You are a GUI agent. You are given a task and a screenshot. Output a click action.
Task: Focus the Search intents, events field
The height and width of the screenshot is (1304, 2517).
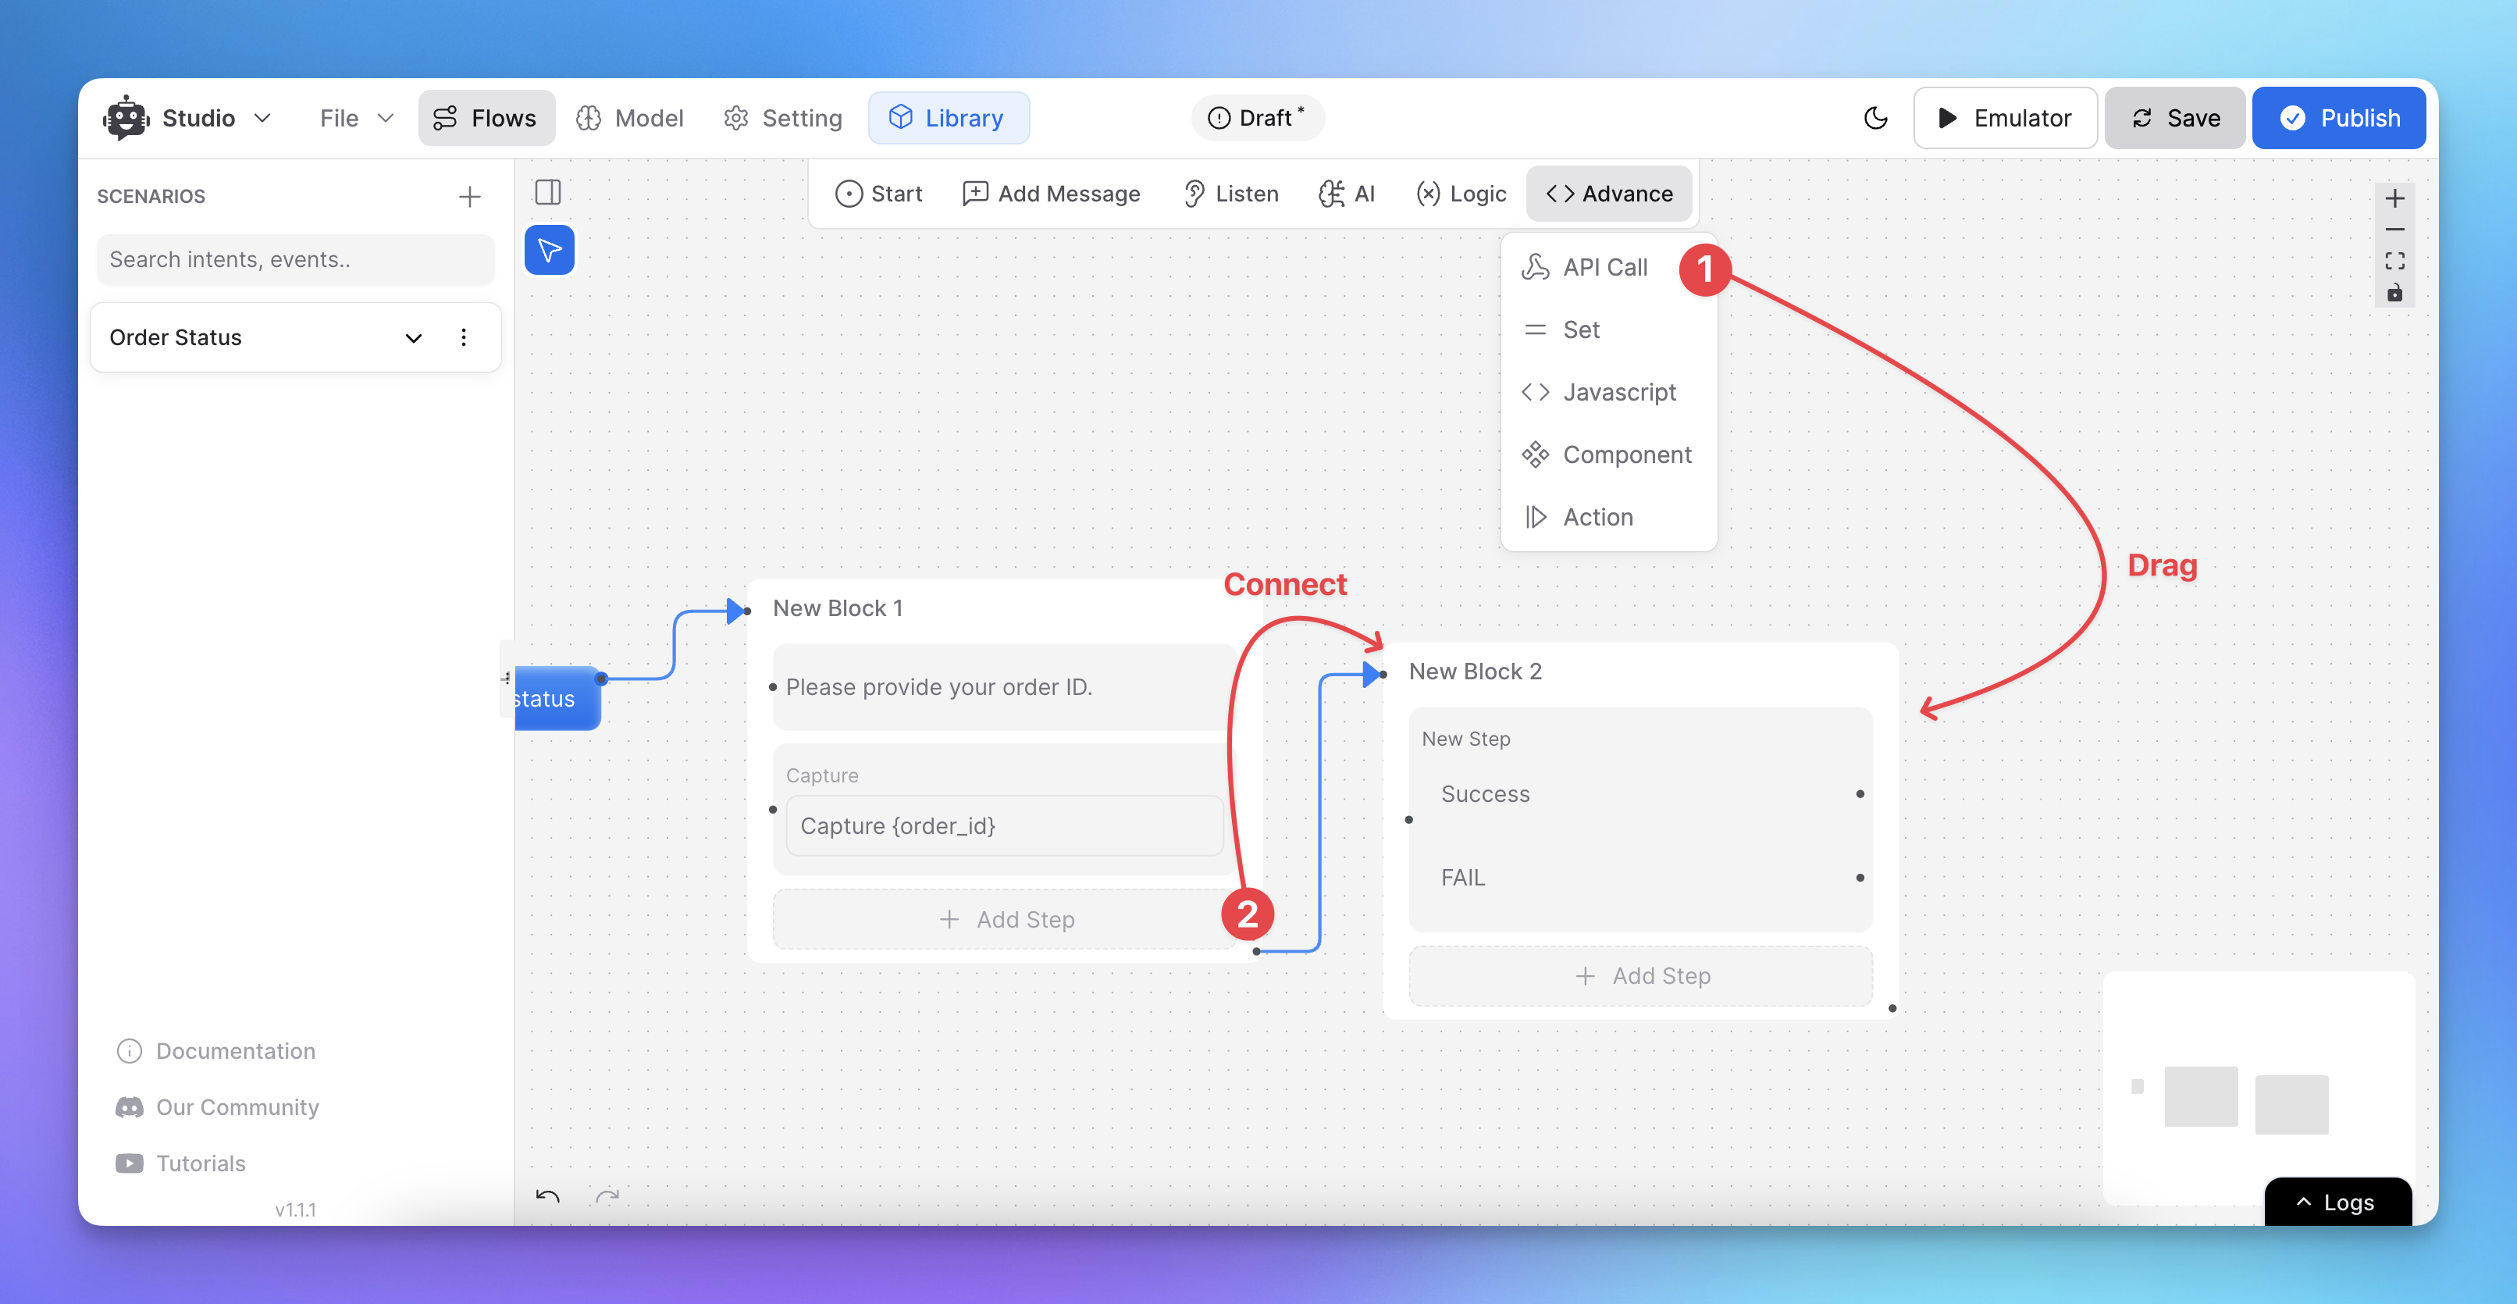tap(295, 259)
